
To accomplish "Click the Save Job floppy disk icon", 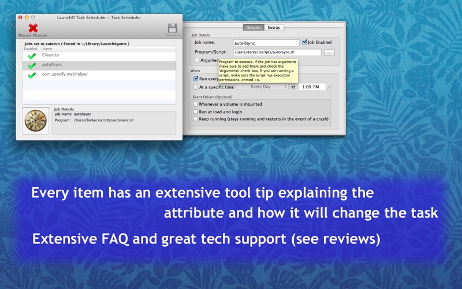I will tap(172, 28).
